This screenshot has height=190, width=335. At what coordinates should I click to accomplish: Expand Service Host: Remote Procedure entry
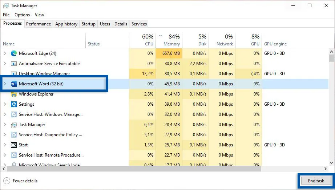click(5, 155)
